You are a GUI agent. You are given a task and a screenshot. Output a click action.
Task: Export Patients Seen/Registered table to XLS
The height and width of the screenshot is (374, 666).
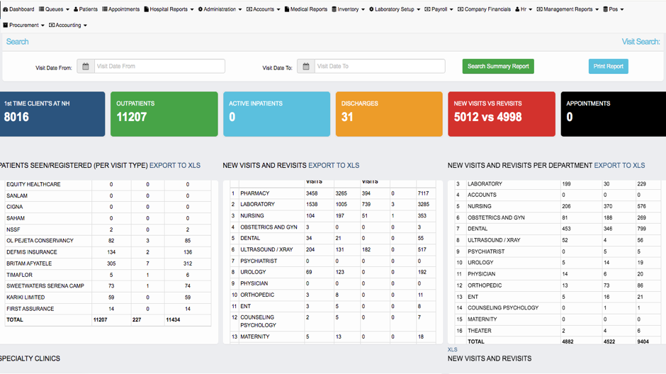tap(175, 166)
